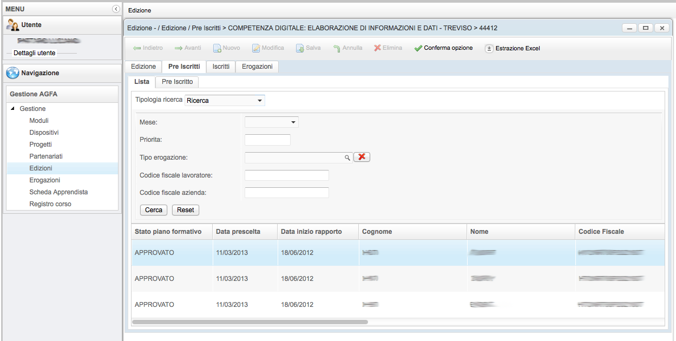676x341 pixels.
Task: Click the Salva disk icon in toolbar
Action: [299, 48]
